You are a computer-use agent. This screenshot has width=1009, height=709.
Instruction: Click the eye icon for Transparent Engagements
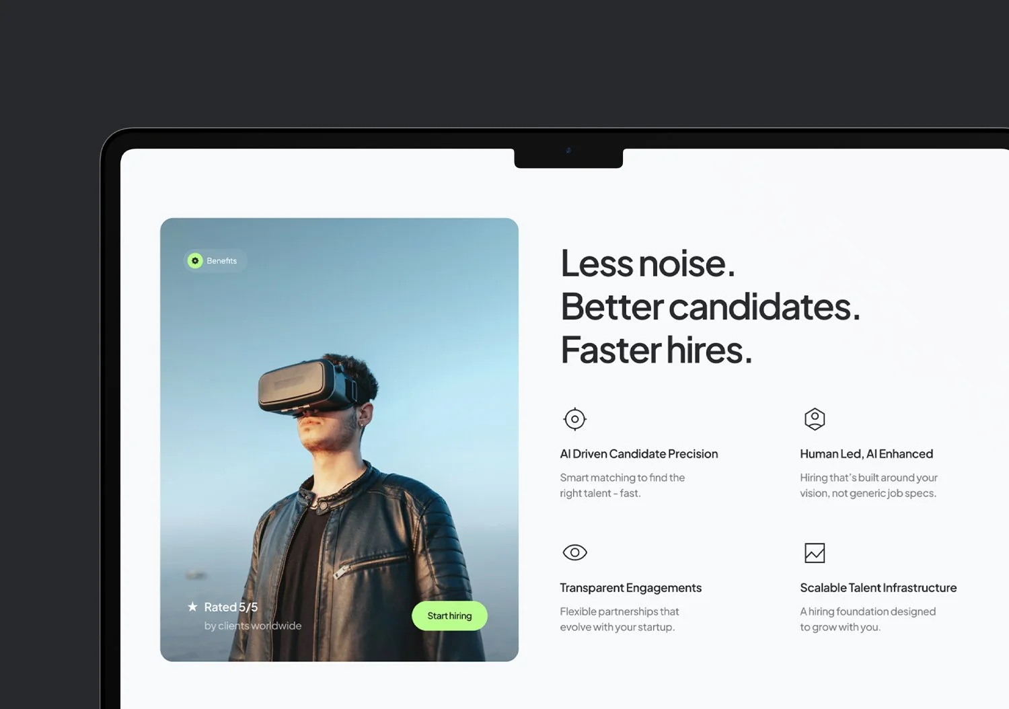pyautogui.click(x=574, y=553)
